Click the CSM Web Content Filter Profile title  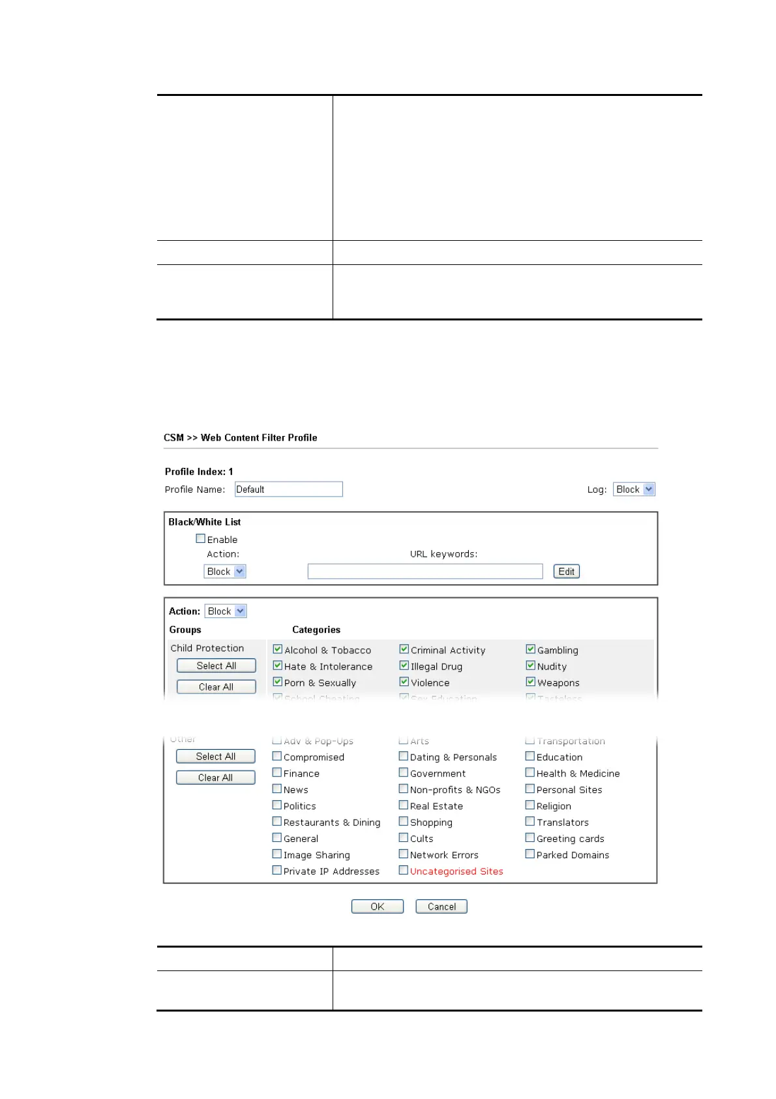click(241, 438)
